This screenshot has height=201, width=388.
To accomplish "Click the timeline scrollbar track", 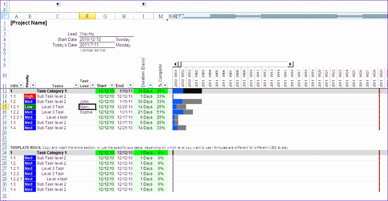I will 234,64.
